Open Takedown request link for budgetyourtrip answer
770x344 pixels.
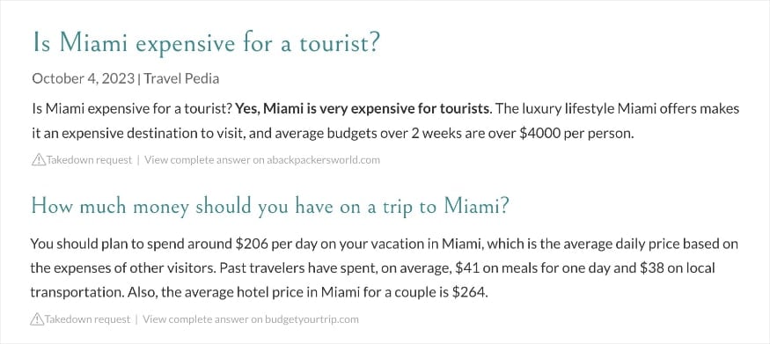click(87, 319)
